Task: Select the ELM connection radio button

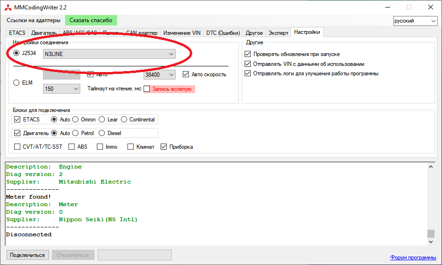Action: (x=17, y=83)
